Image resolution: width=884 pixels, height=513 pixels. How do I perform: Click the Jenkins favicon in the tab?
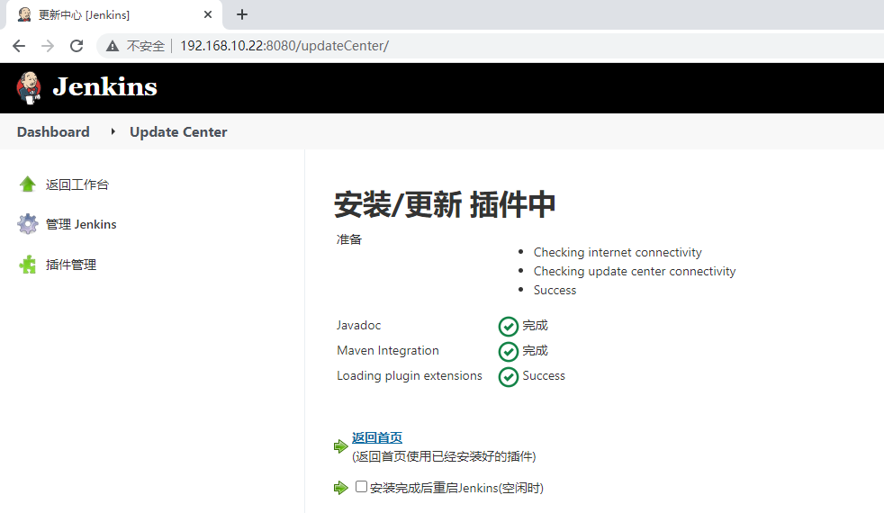pyautogui.click(x=24, y=14)
